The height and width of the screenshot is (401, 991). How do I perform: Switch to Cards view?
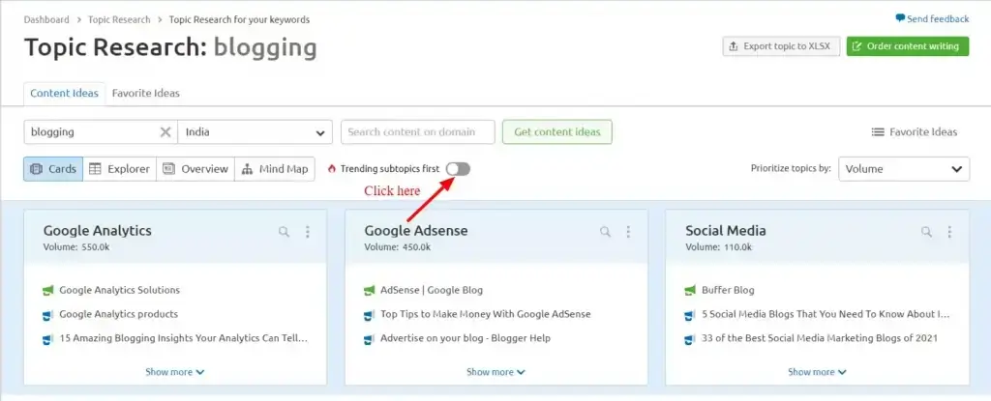(53, 169)
